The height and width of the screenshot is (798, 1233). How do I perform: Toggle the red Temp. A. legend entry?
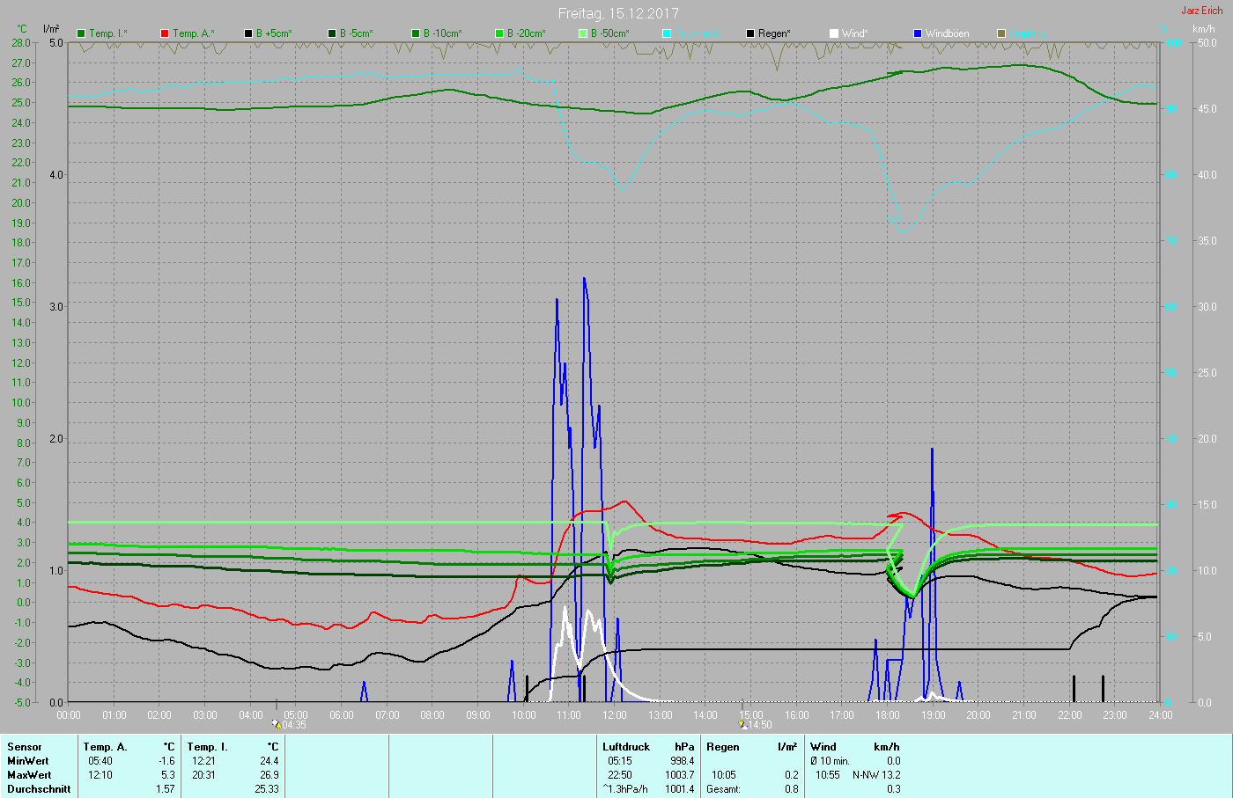165,33
